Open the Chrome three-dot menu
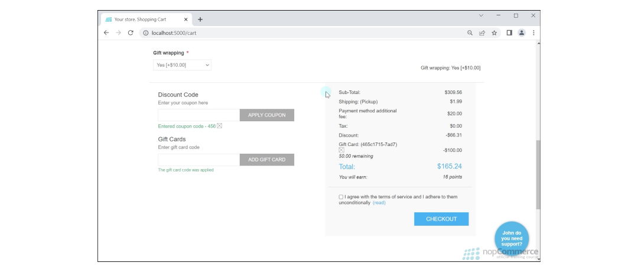This screenshot has height=272, width=638. pos(533,33)
